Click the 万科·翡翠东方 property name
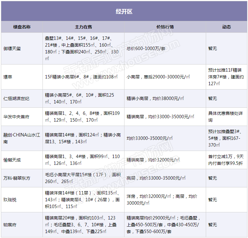248x238 pixels. (x=17, y=178)
